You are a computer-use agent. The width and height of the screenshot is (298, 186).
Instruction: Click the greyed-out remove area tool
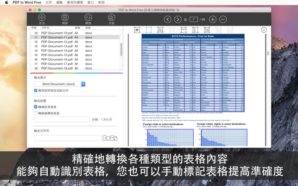pyautogui.click(x=172, y=30)
